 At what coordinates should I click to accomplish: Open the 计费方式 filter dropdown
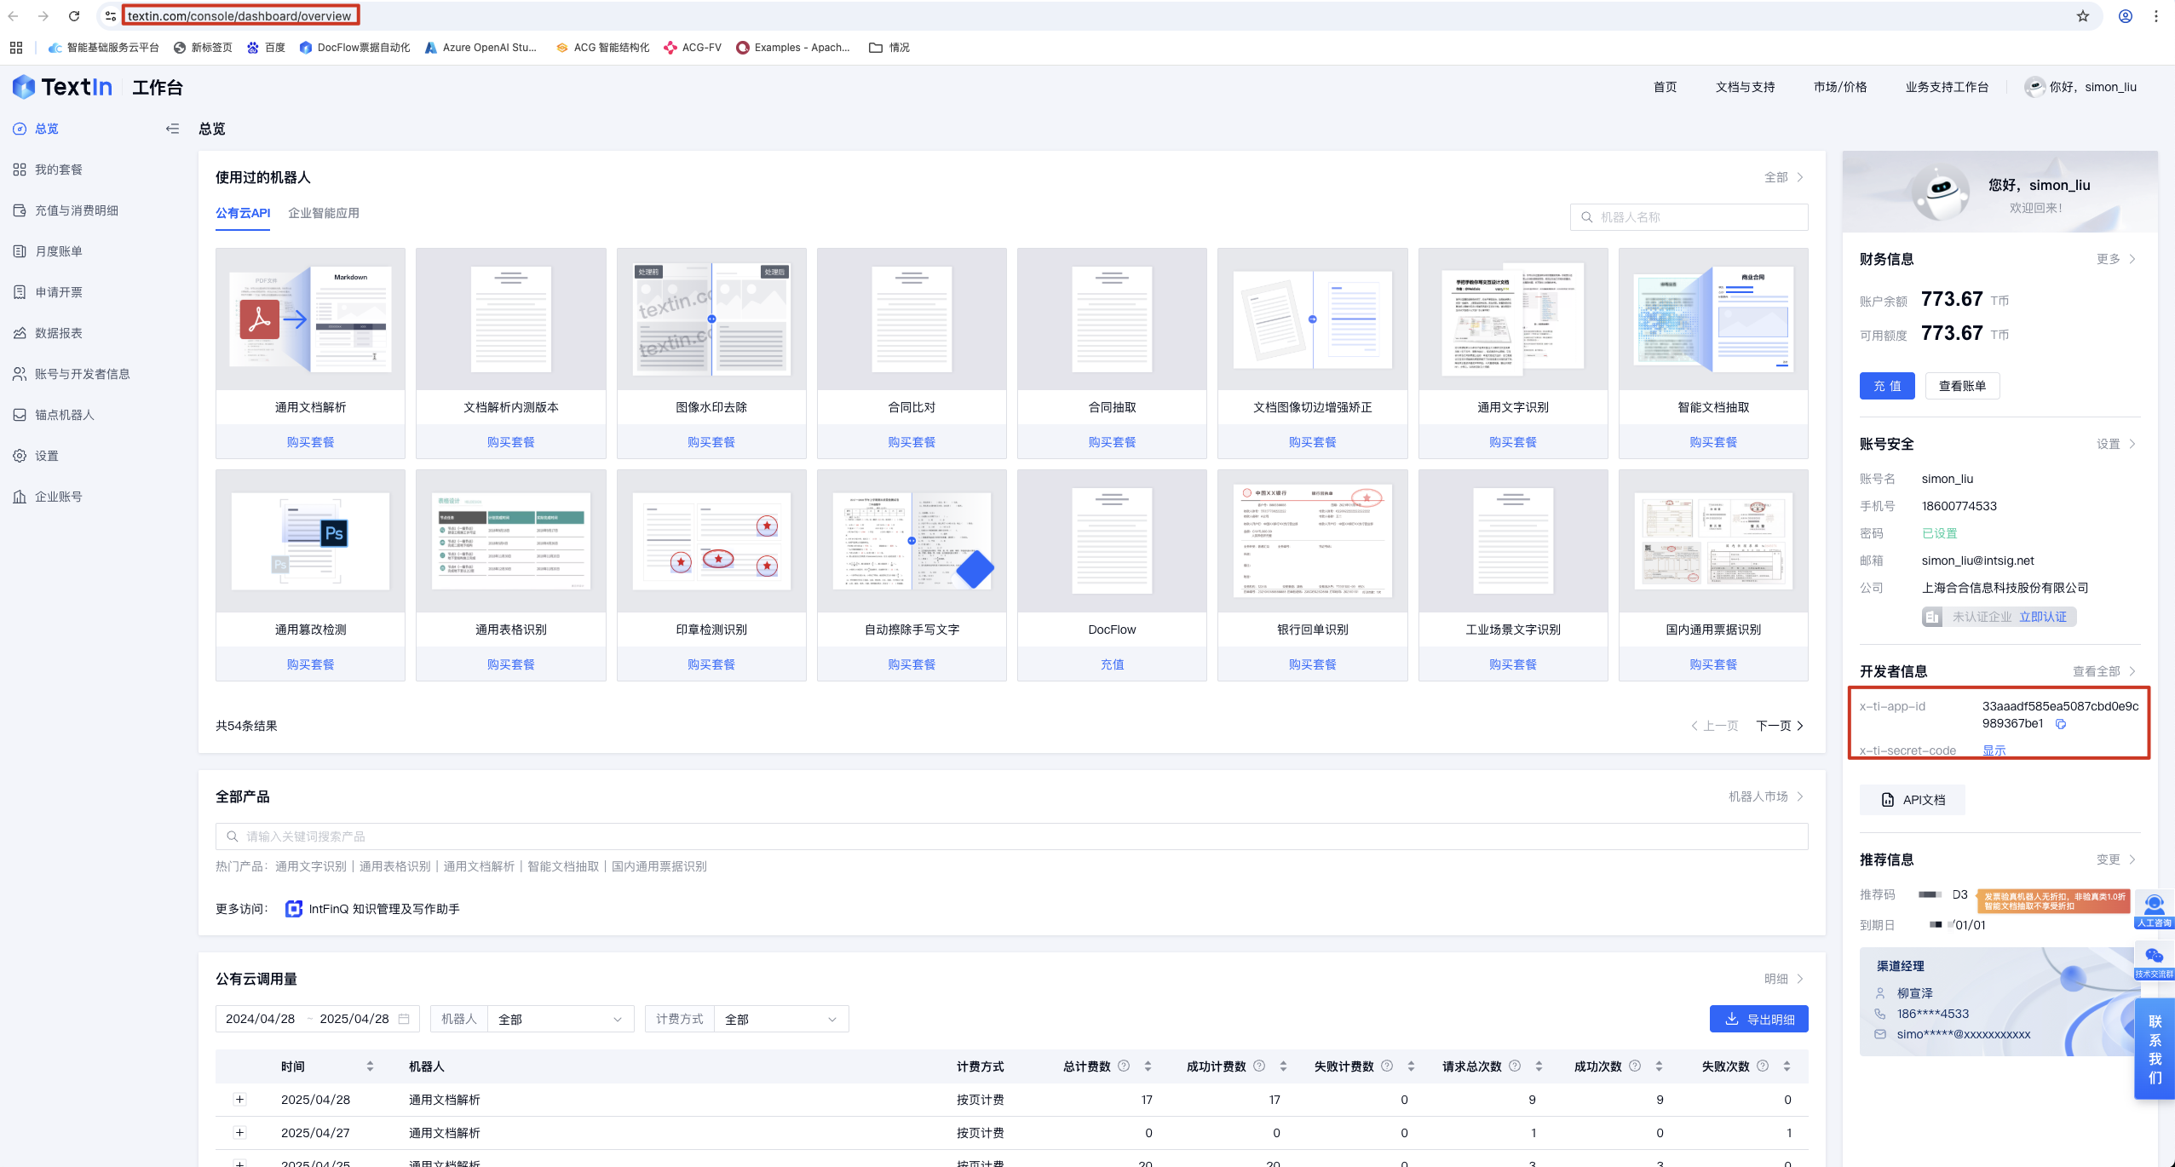(x=780, y=1019)
